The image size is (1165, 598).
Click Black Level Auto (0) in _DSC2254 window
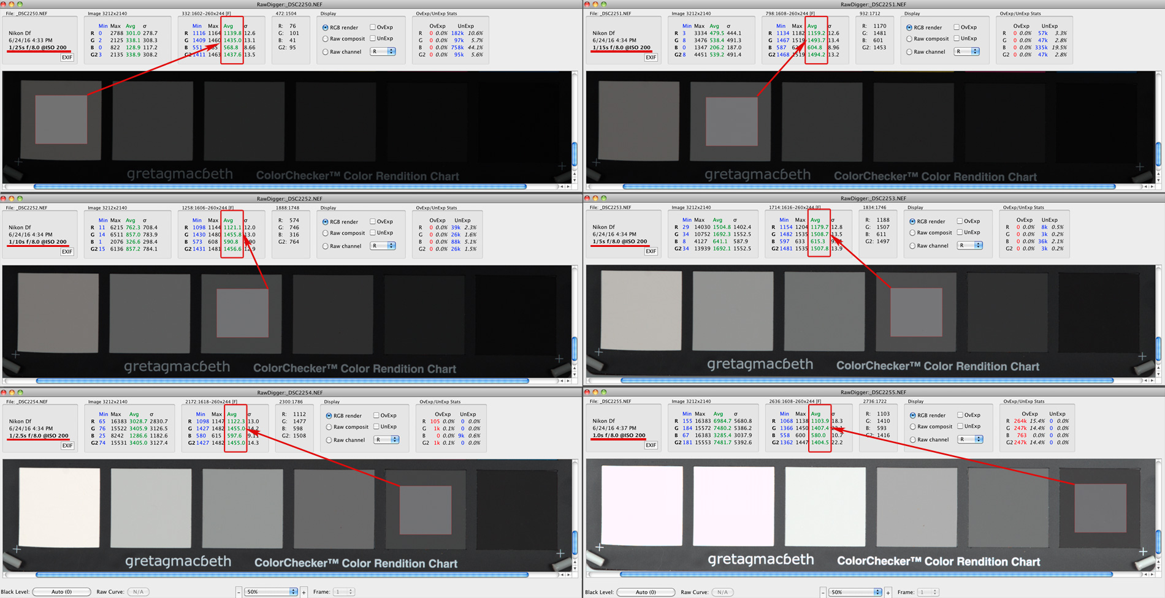61,592
